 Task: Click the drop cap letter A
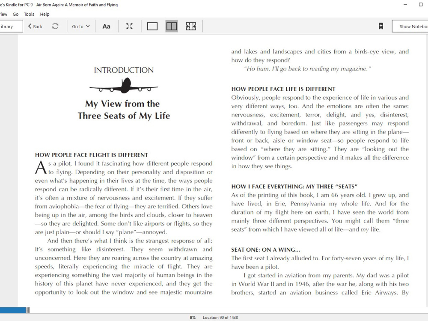tap(41, 167)
